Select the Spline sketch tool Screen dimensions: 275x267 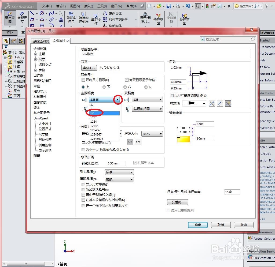(52, 13)
